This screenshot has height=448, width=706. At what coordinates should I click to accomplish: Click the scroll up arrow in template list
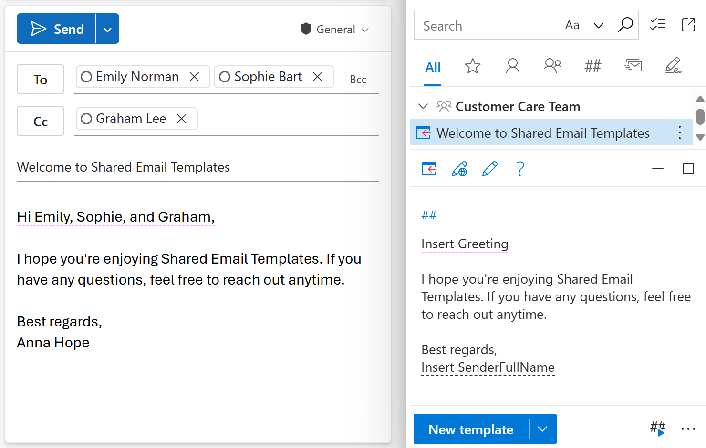[700, 99]
